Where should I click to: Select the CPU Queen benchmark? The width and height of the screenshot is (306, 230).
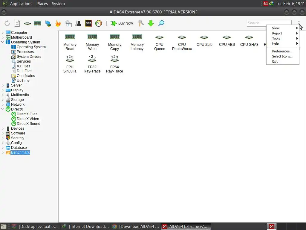160,43
